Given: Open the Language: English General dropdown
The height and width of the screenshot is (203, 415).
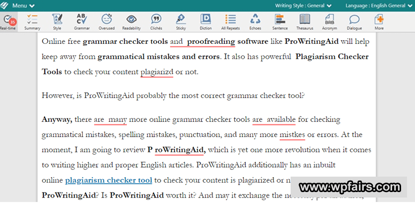Looking at the screenshot, I should 379,5.
